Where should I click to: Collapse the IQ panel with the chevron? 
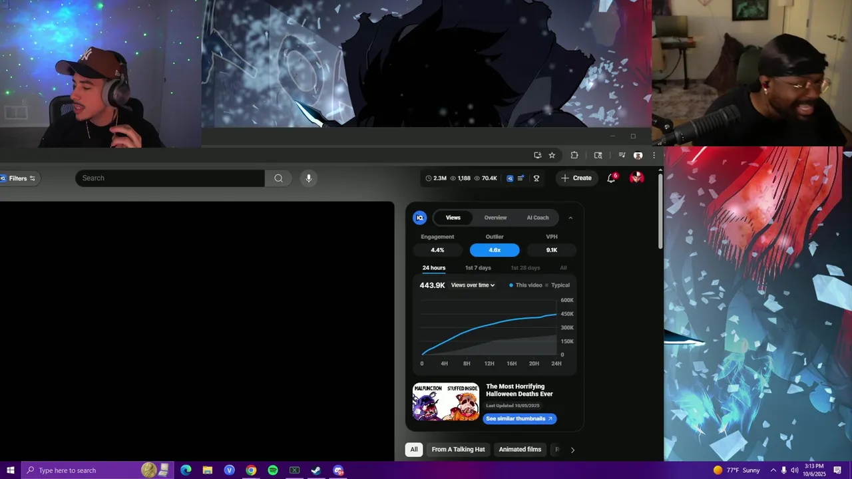pyautogui.click(x=570, y=218)
